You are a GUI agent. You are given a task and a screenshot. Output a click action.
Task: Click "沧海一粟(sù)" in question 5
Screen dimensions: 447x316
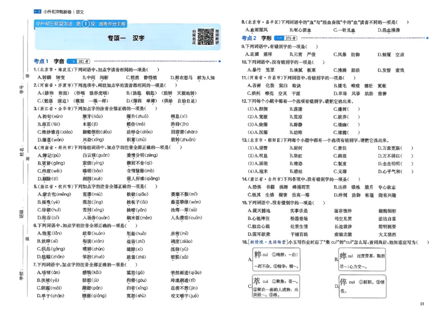[x=184, y=210]
